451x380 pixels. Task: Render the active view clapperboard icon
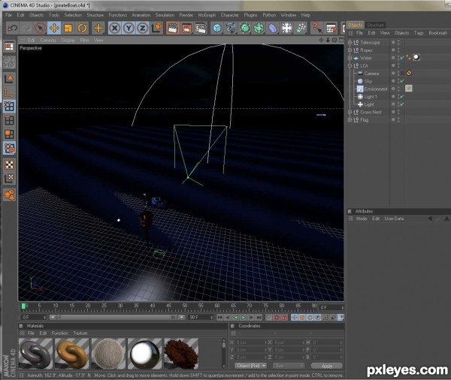(x=173, y=29)
